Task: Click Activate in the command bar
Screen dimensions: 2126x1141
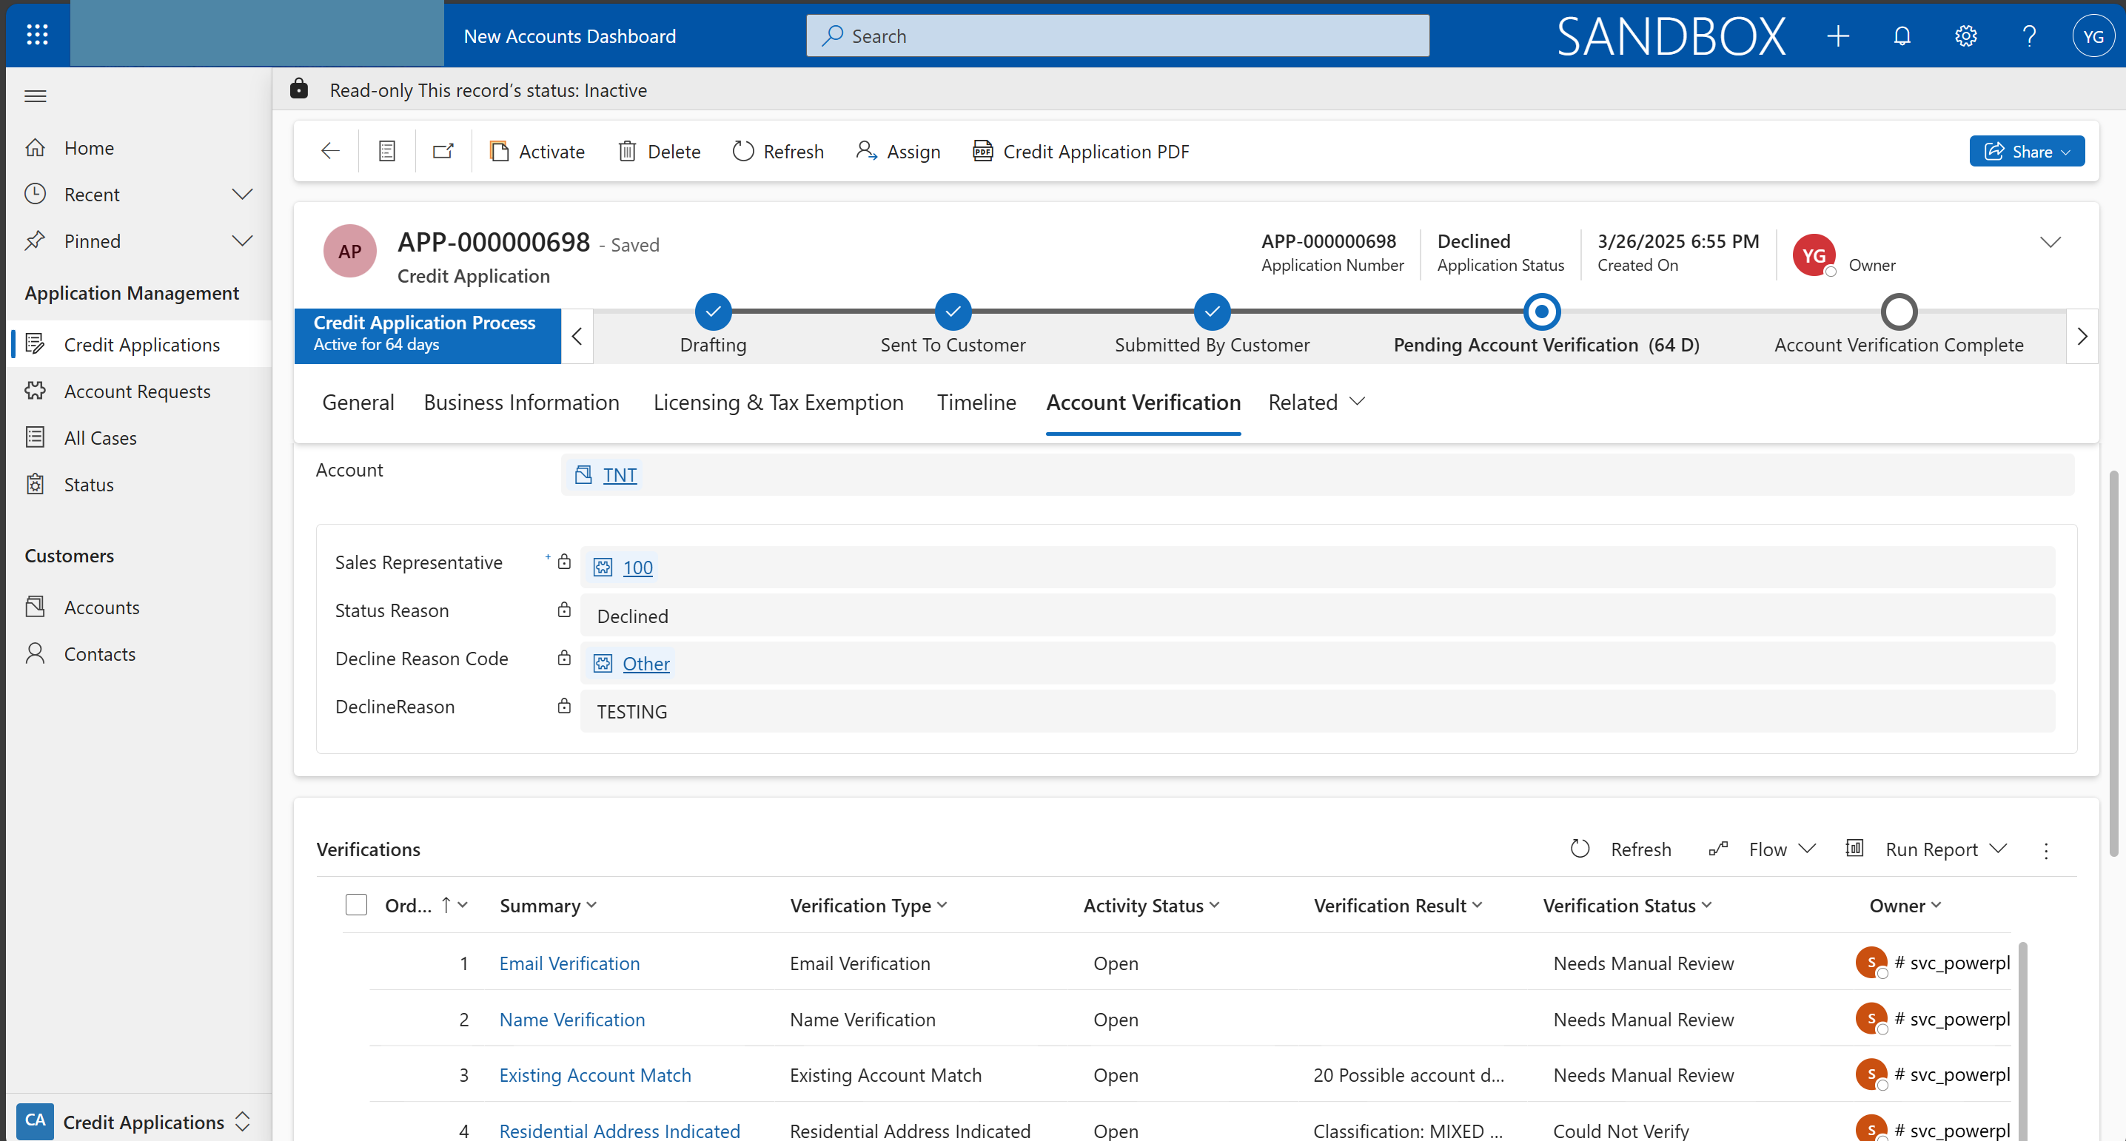Action: [537, 152]
